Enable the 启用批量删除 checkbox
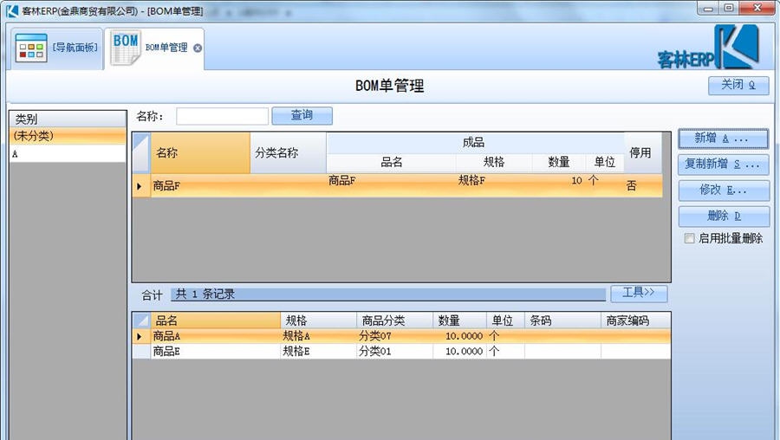The image size is (780, 440). coord(690,239)
